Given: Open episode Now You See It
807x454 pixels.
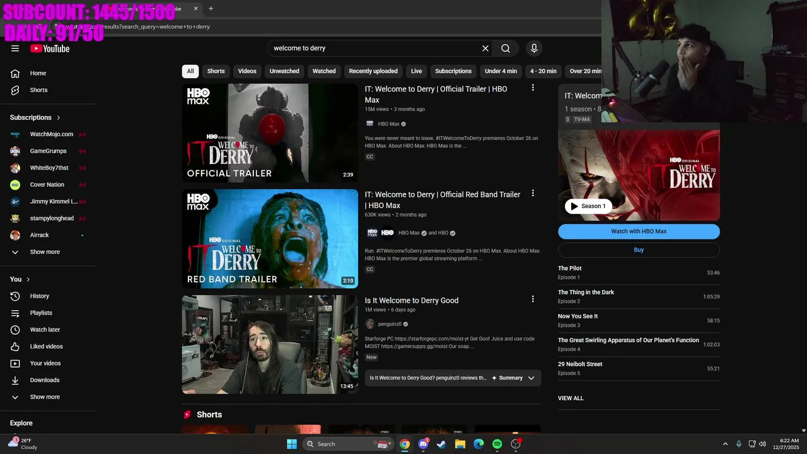Looking at the screenshot, I should pyautogui.click(x=639, y=321).
